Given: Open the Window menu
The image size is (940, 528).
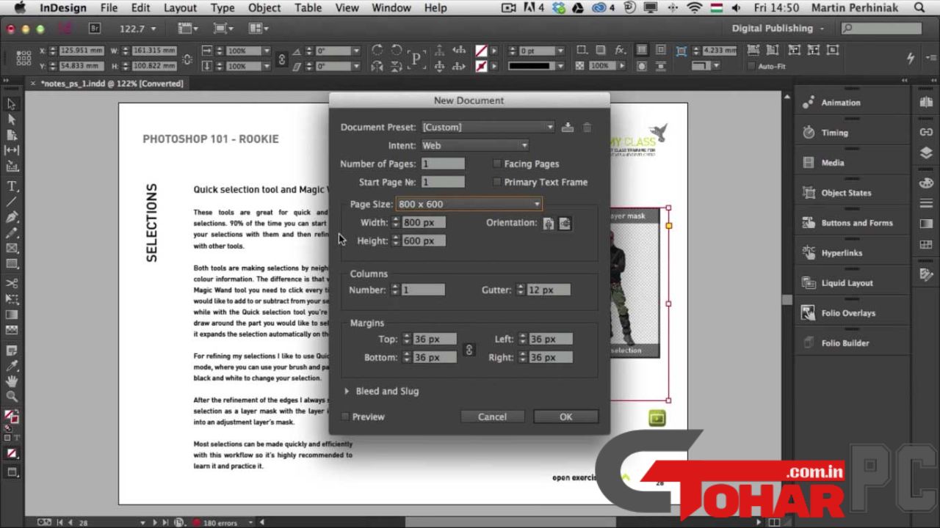Looking at the screenshot, I should 391,8.
